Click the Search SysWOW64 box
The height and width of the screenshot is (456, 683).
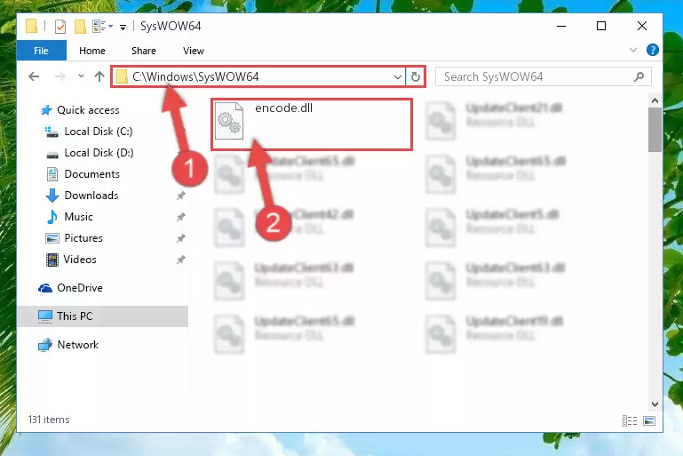(x=544, y=77)
